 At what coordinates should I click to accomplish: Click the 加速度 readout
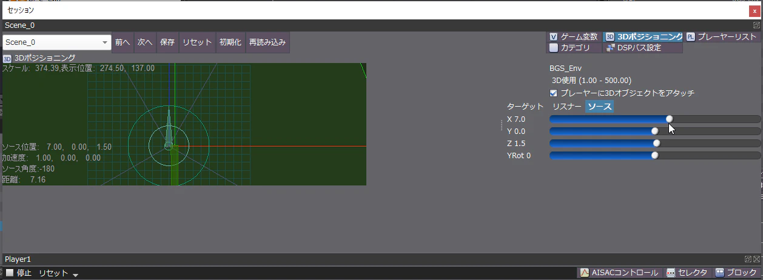(52, 158)
